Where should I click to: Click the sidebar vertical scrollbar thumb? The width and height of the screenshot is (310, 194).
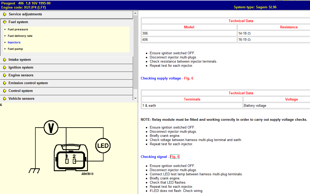tap(135, 52)
